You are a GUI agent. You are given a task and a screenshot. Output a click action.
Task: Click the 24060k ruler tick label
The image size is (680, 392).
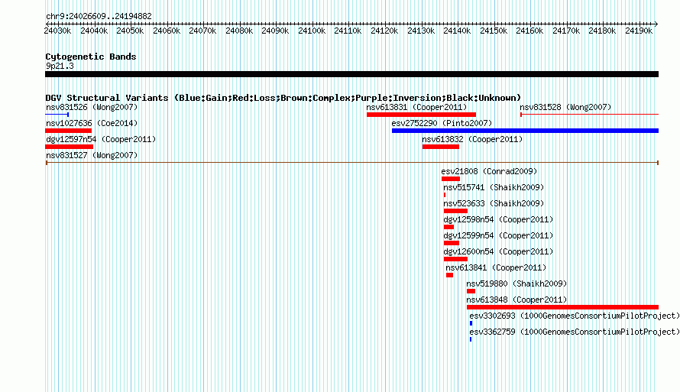167,31
